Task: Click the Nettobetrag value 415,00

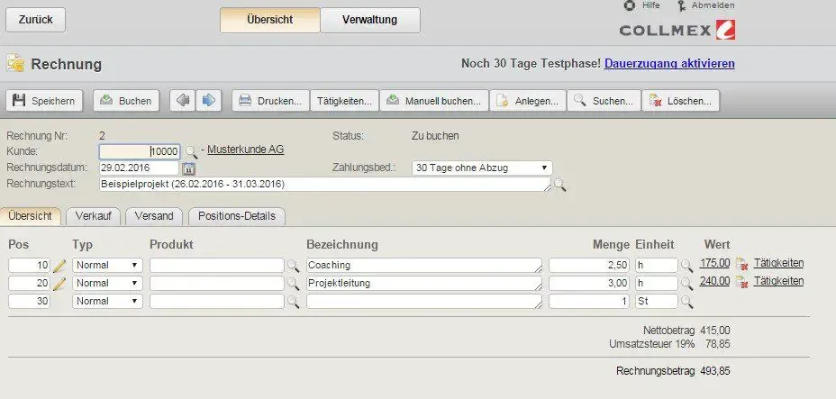Action: coord(716,331)
